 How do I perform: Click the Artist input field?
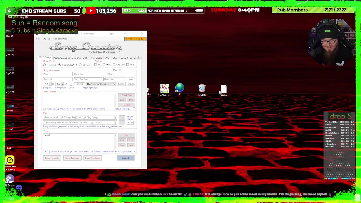(58, 74)
